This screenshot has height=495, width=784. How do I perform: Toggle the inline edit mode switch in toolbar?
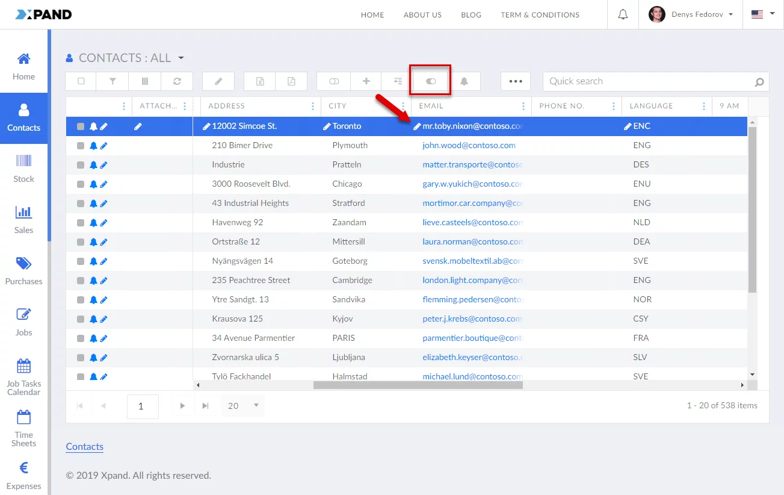pos(431,81)
